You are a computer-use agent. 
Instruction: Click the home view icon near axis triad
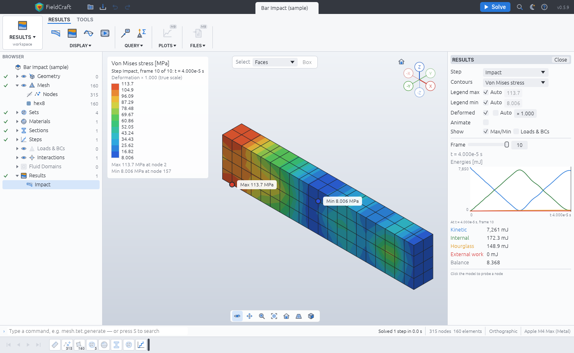[401, 62]
